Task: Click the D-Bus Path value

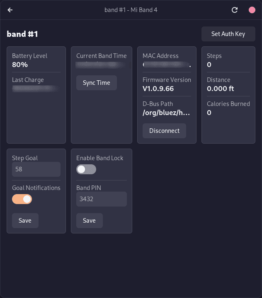Action: pyautogui.click(x=166, y=113)
